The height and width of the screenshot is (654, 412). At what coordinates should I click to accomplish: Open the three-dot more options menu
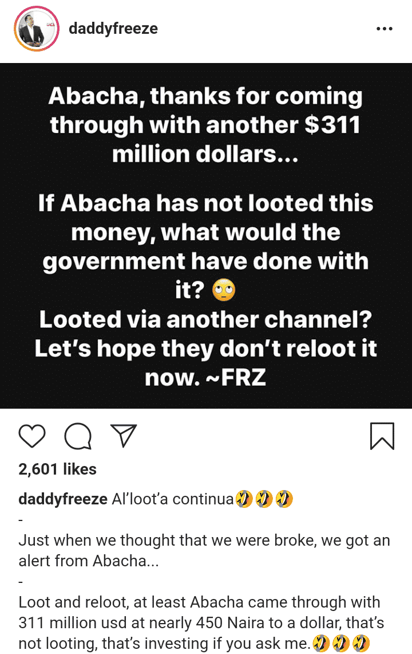pos(384,29)
